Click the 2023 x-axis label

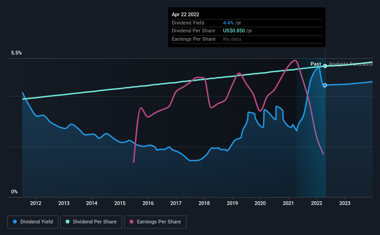coord(345,203)
